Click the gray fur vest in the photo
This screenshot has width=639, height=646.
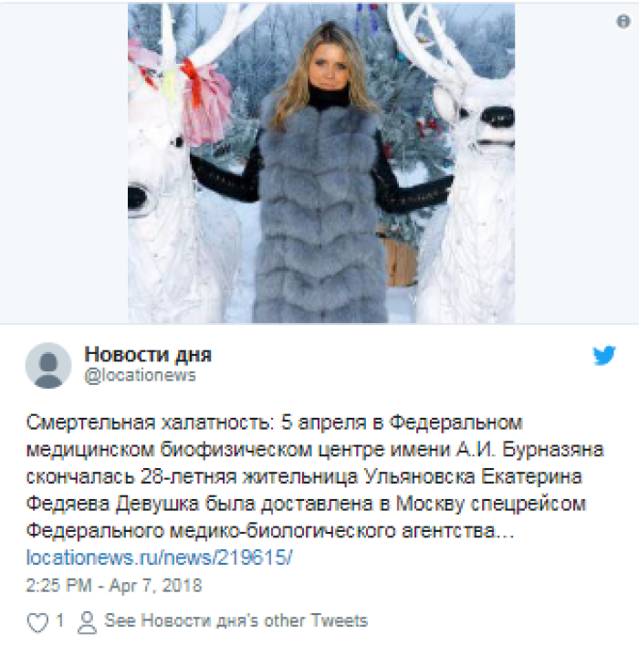(x=319, y=214)
